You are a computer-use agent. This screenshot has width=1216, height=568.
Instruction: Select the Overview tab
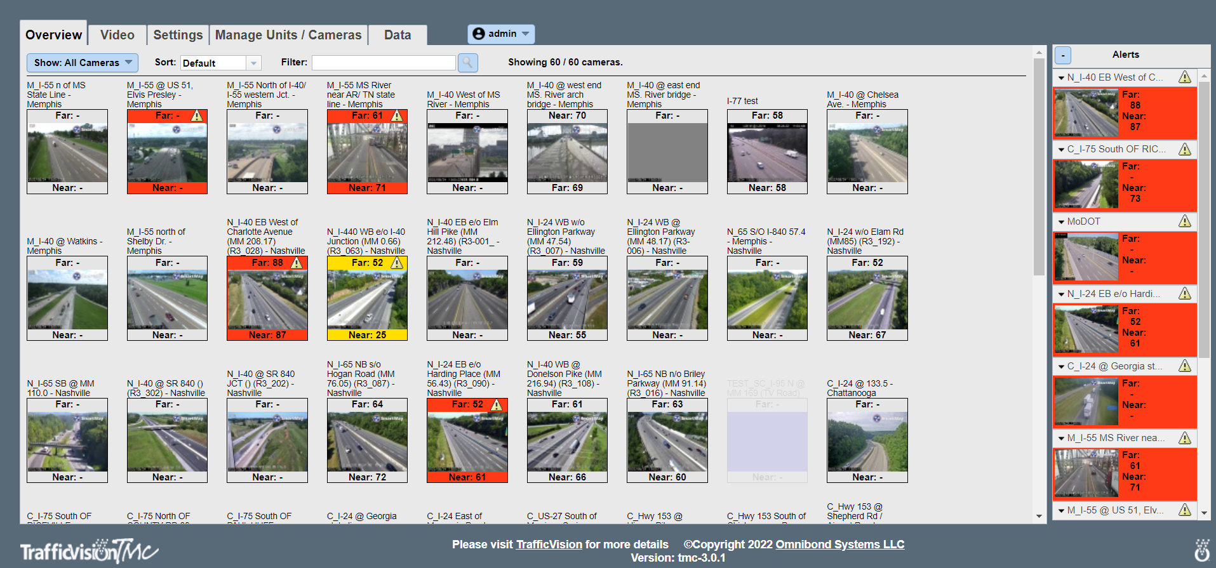[x=54, y=34]
